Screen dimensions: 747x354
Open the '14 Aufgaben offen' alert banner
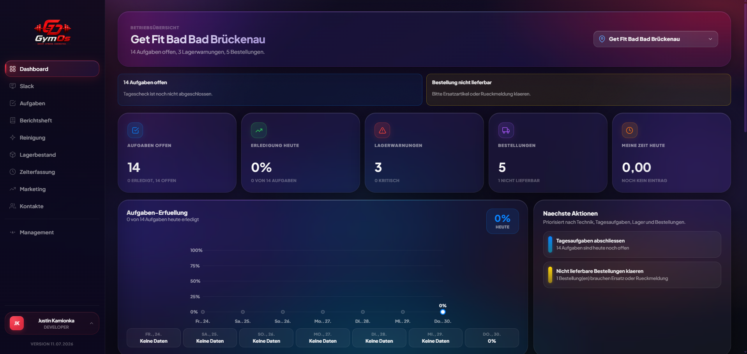(x=270, y=90)
